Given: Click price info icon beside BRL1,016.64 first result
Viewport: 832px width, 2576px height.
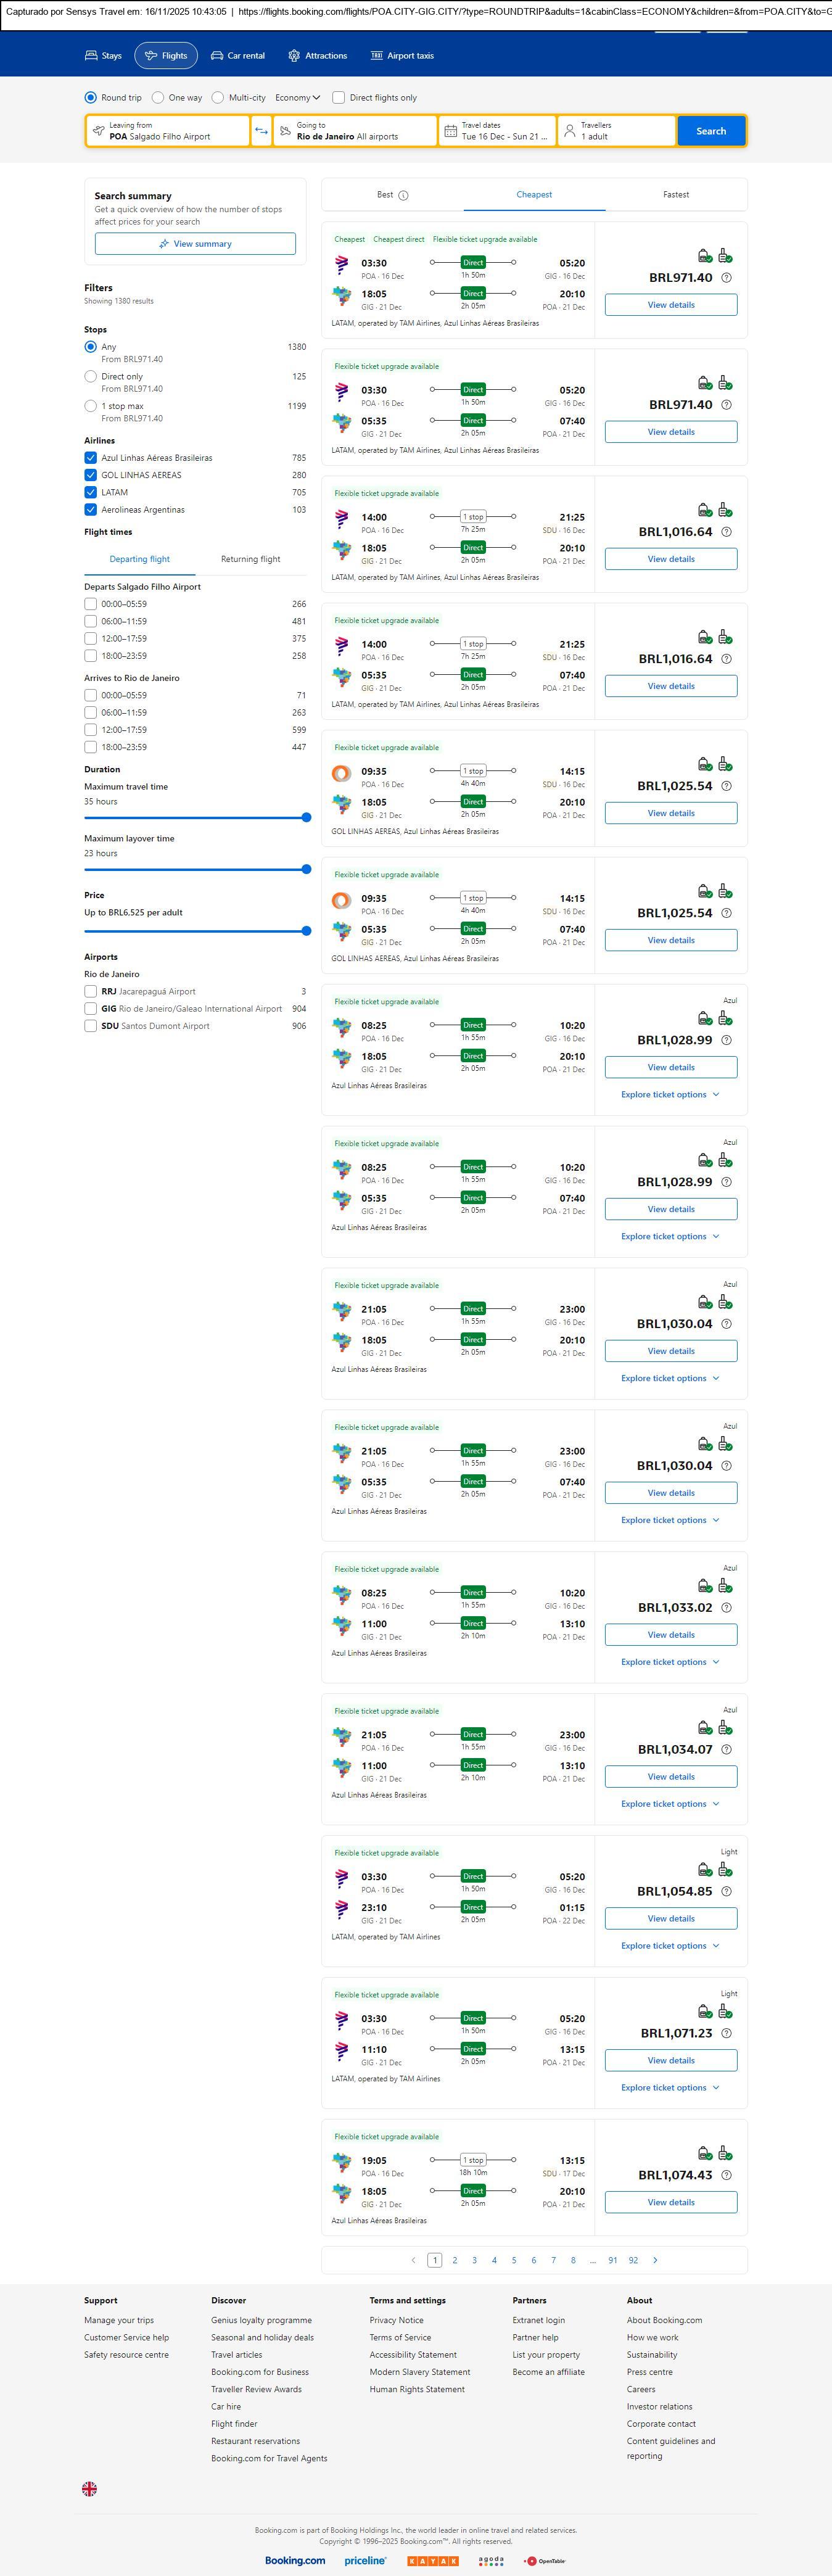Looking at the screenshot, I should [x=726, y=532].
